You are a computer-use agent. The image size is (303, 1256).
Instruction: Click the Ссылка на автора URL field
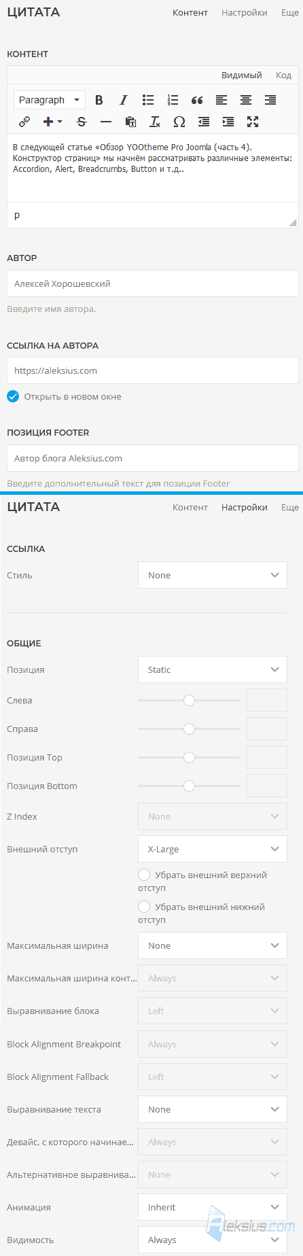(153, 370)
